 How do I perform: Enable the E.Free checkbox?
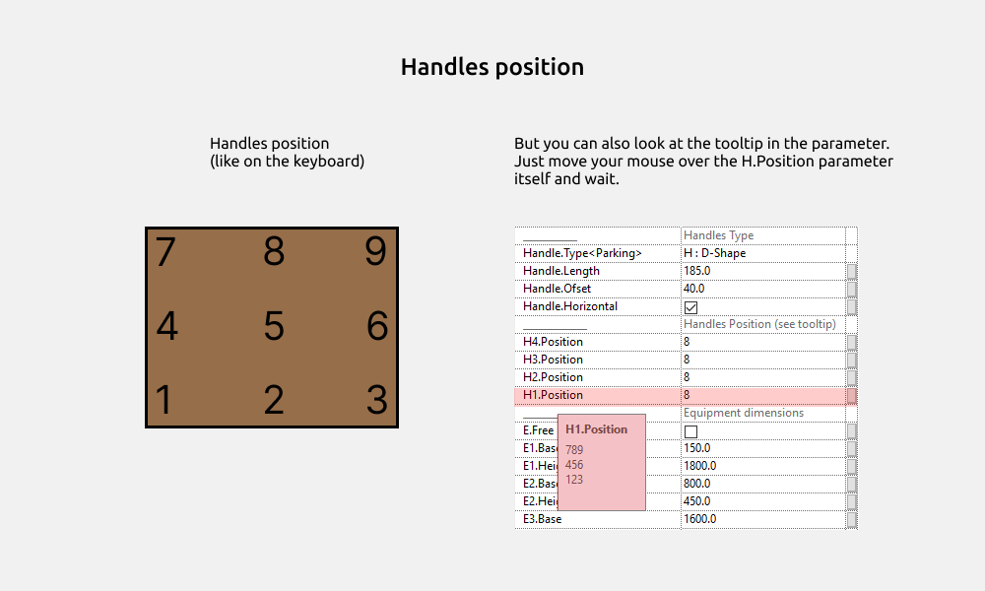[x=690, y=431]
